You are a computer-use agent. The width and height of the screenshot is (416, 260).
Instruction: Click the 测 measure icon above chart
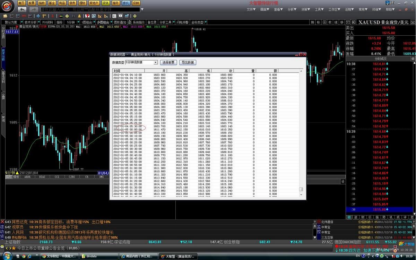point(313,22)
